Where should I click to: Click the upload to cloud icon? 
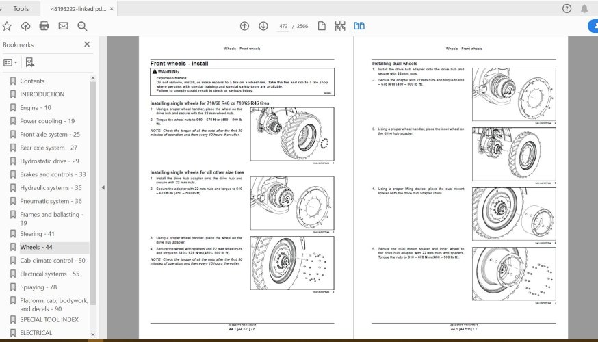point(25,26)
